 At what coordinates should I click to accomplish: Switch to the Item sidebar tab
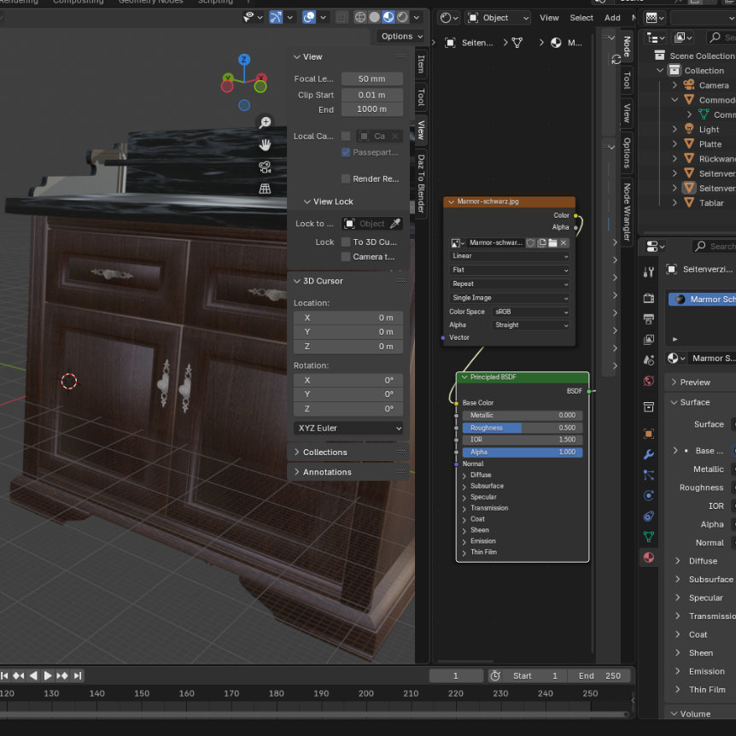[421, 66]
